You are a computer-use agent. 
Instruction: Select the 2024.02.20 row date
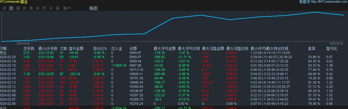[x=8, y=57]
